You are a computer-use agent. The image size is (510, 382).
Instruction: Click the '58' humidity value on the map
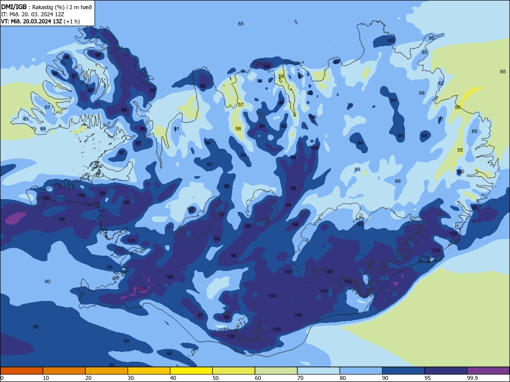point(281,76)
